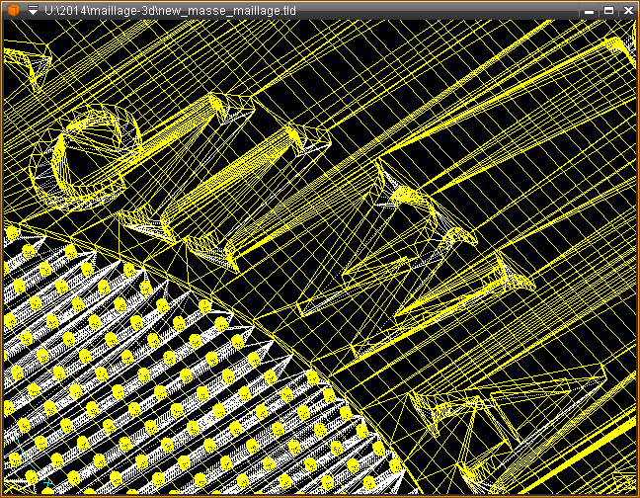Minimize the mesh viewer window
Screen dimensions: 640x498
point(590,10)
